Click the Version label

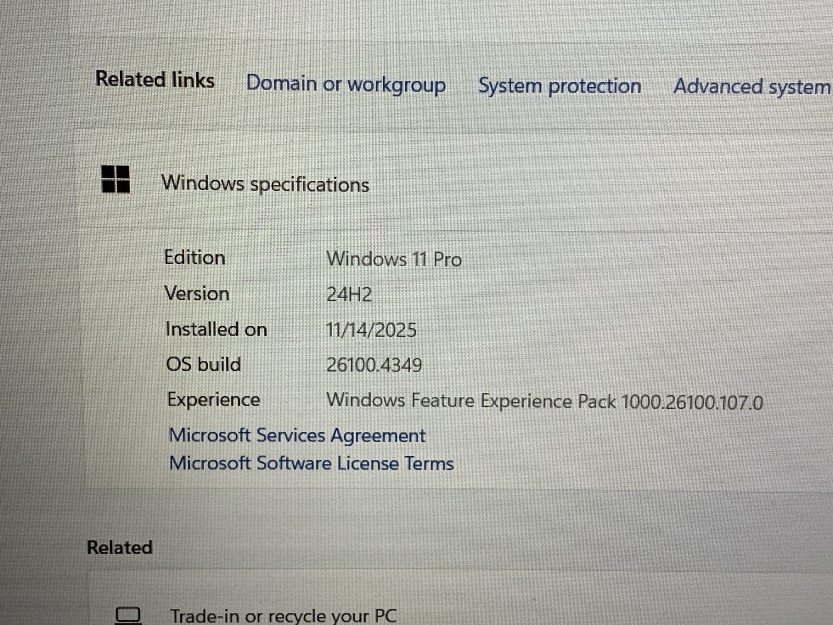point(197,293)
